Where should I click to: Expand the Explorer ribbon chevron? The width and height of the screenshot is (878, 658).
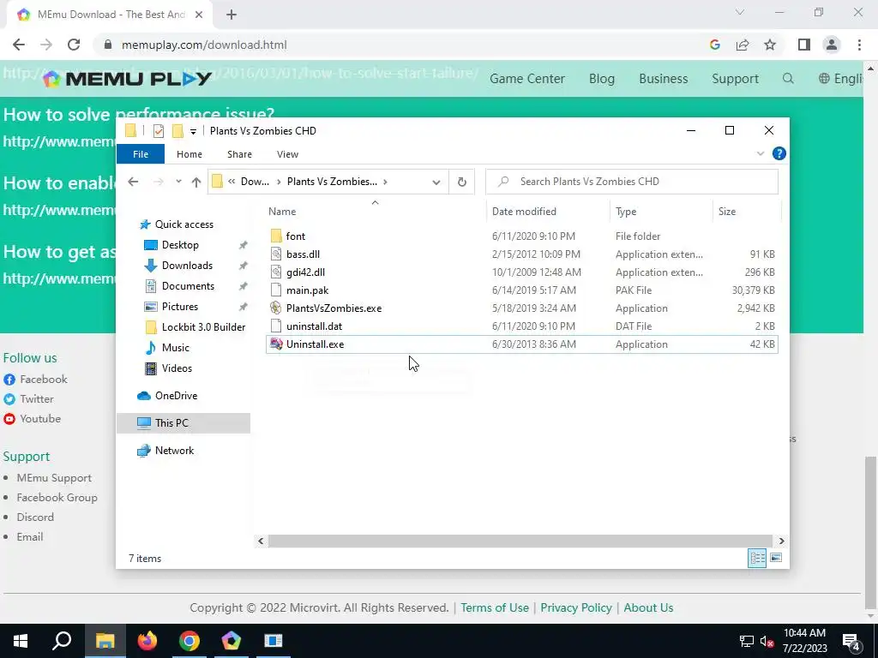(761, 154)
